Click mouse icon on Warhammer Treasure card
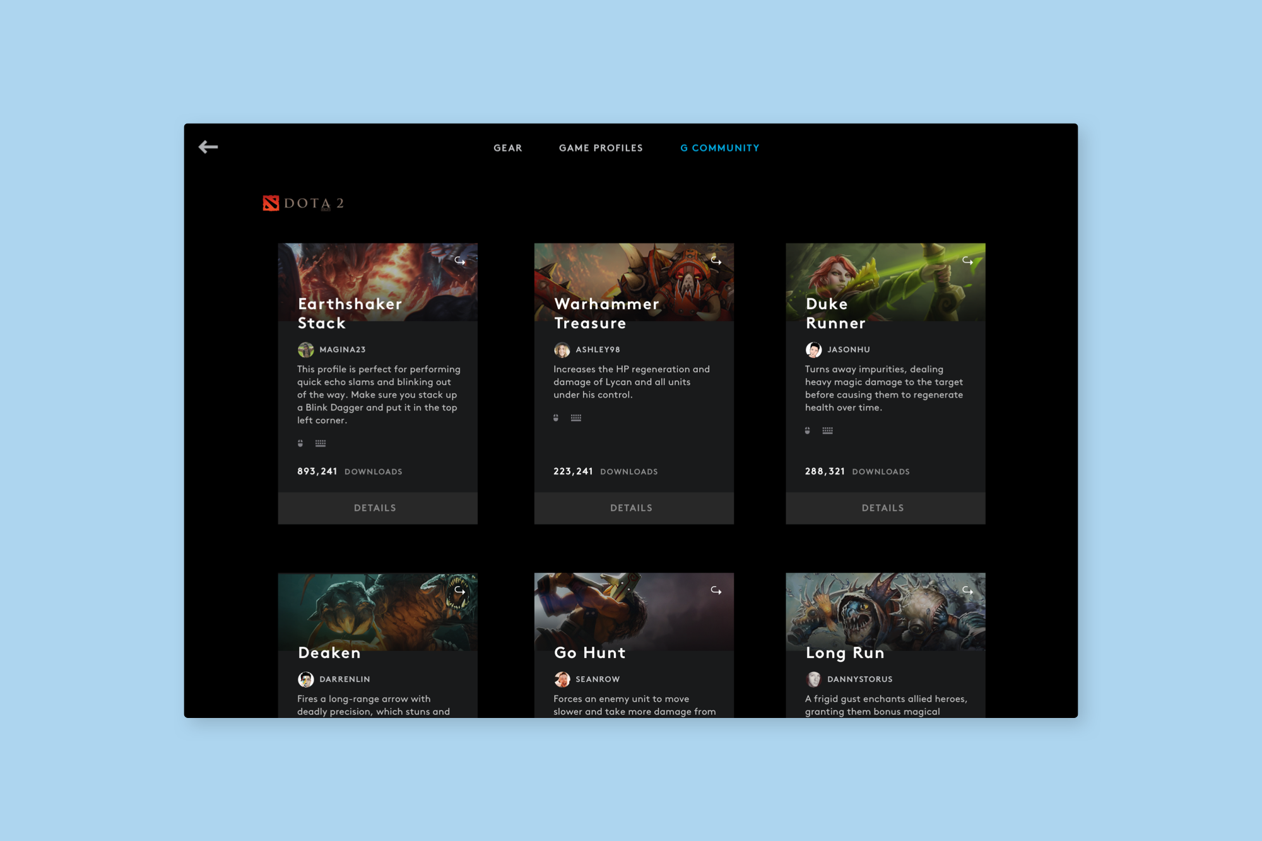 tap(556, 418)
